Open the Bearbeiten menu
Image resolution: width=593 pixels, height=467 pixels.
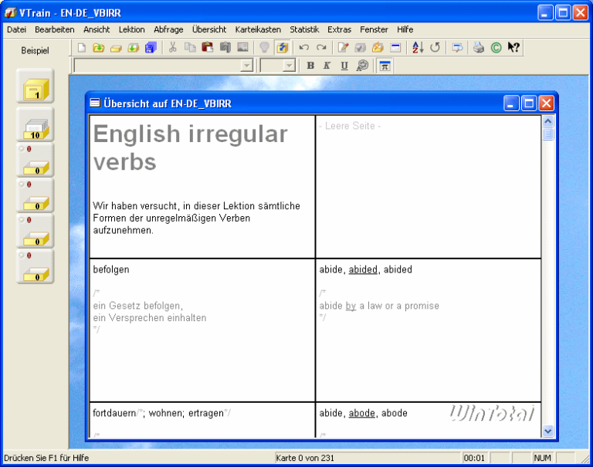coord(55,29)
